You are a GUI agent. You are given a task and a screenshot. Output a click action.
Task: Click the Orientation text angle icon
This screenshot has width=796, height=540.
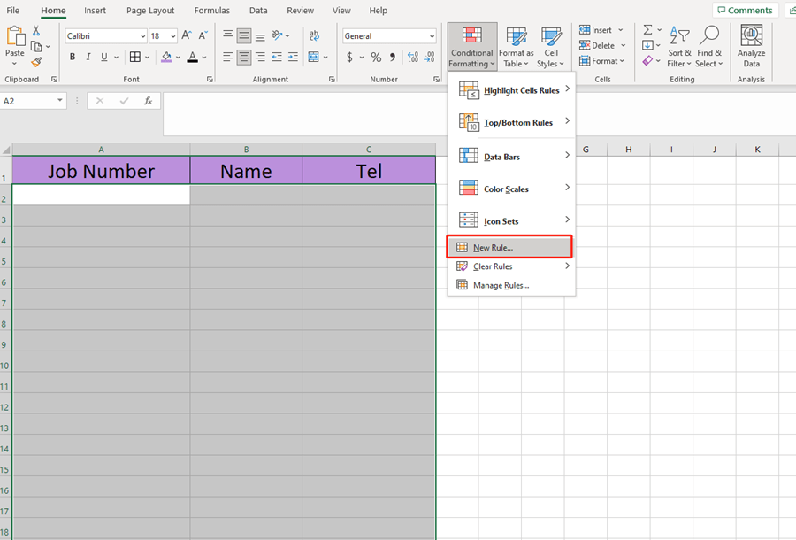coord(277,35)
